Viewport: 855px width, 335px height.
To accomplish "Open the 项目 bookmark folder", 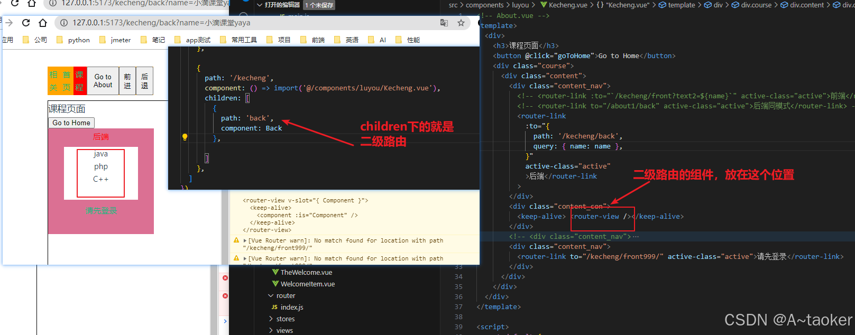I will pyautogui.click(x=279, y=40).
